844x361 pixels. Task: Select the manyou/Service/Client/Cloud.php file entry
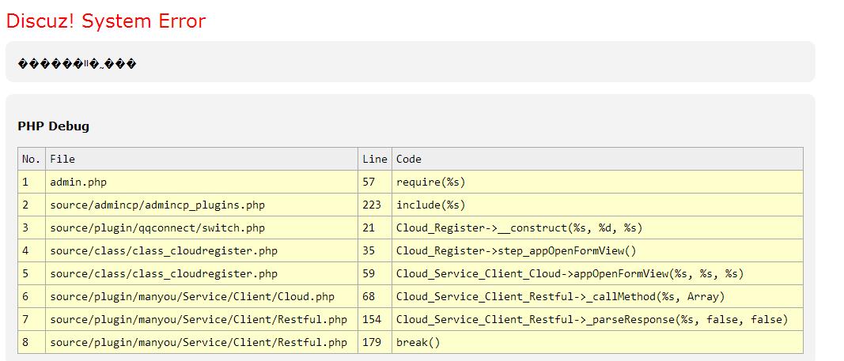(192, 296)
